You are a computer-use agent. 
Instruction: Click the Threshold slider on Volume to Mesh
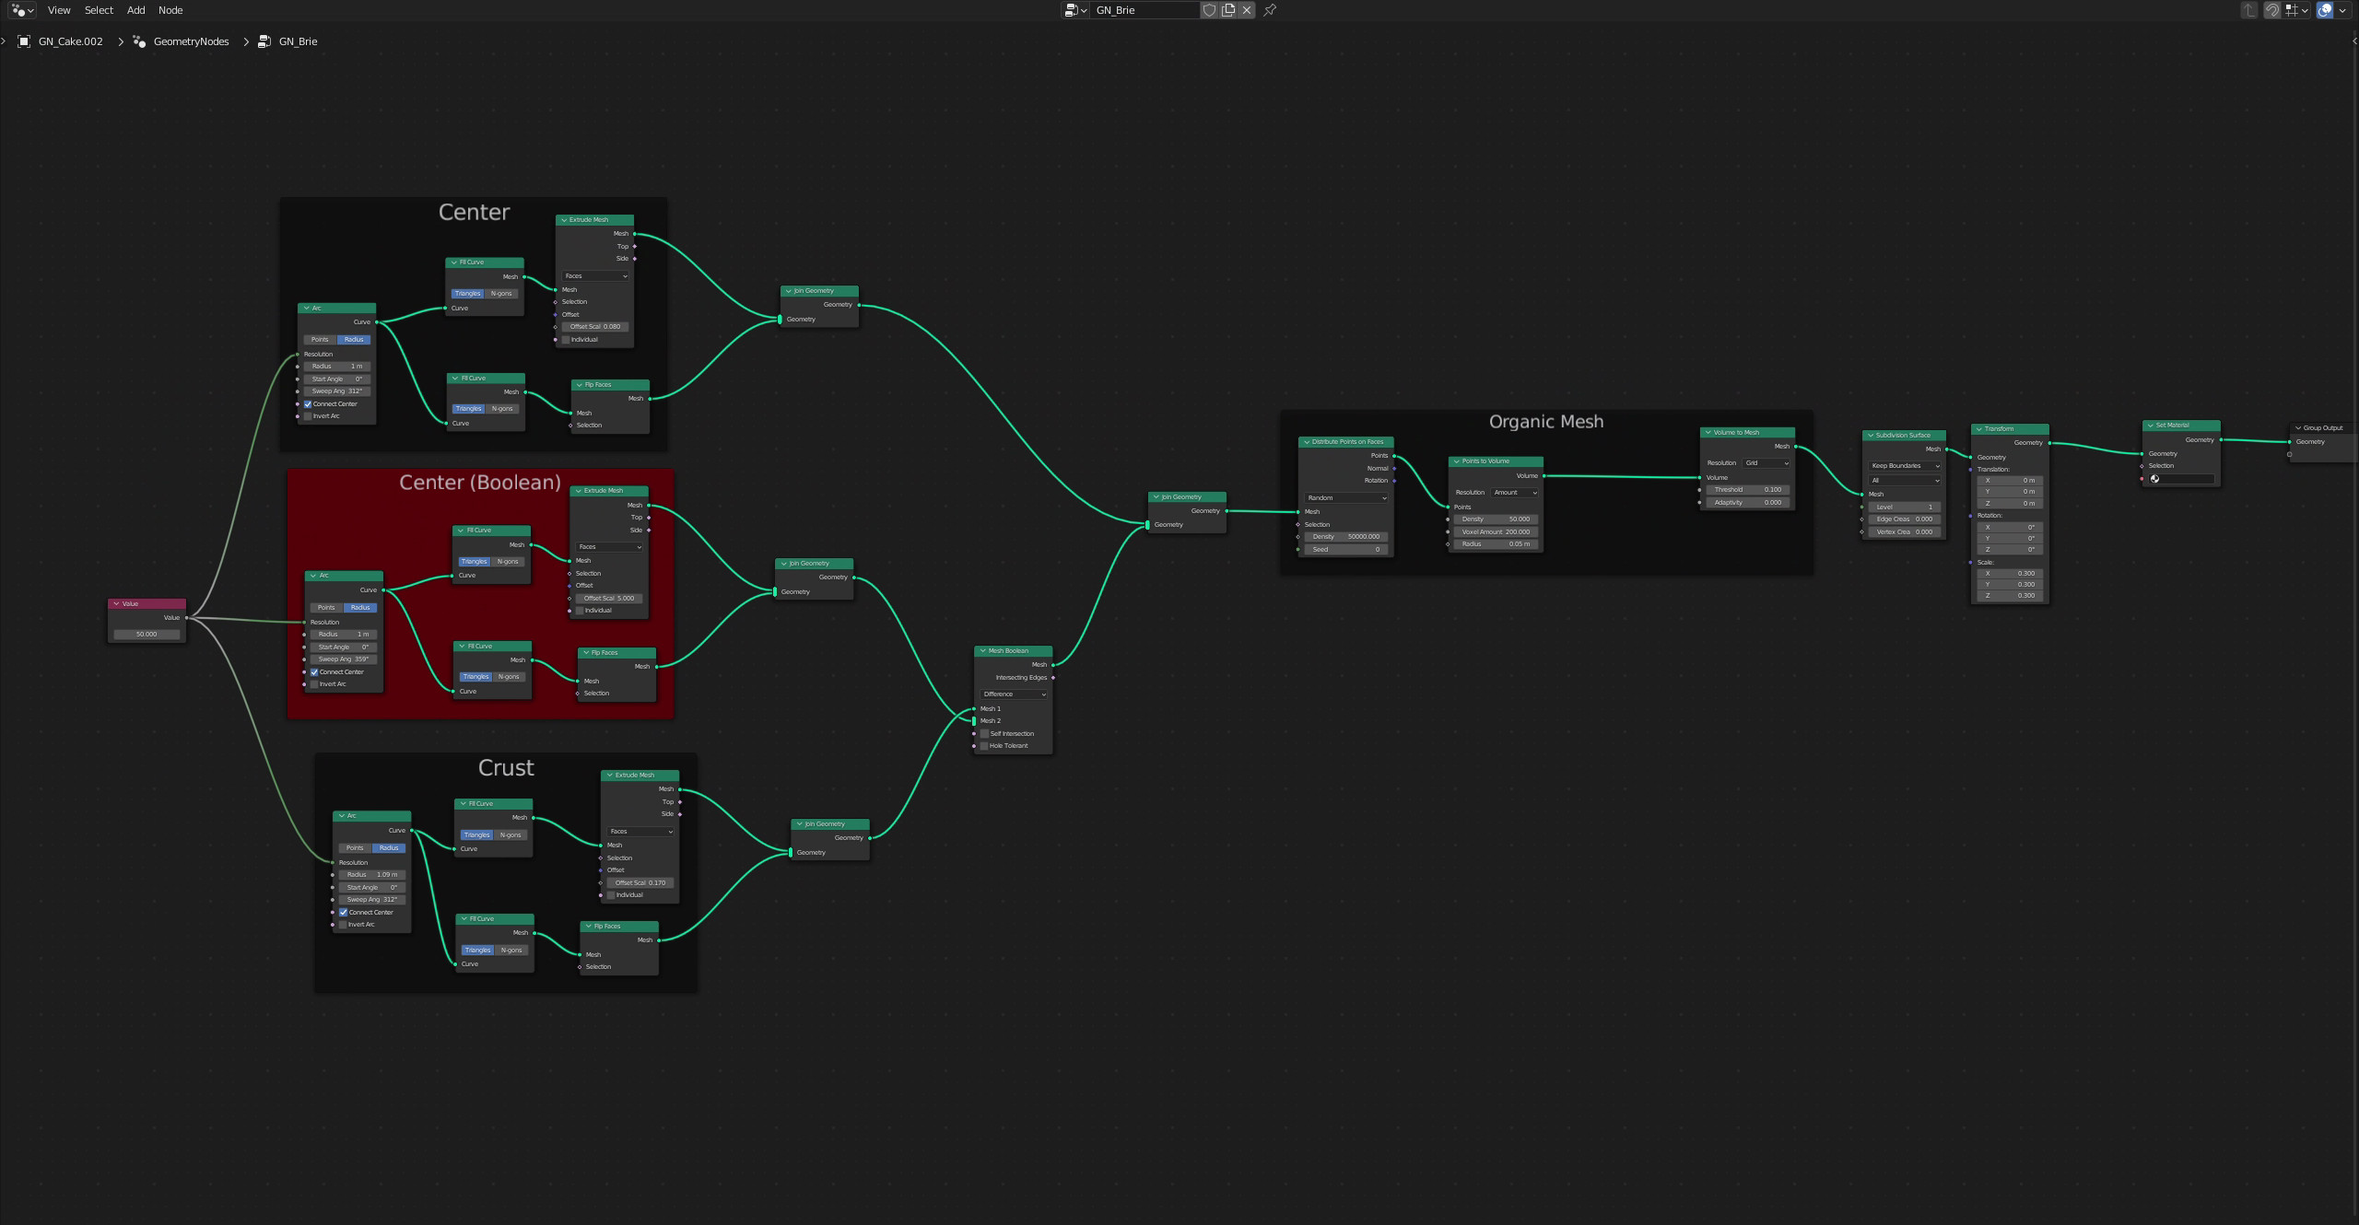click(x=1747, y=489)
